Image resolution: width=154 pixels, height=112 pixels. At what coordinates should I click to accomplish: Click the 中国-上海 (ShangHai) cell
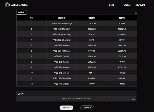(62, 78)
